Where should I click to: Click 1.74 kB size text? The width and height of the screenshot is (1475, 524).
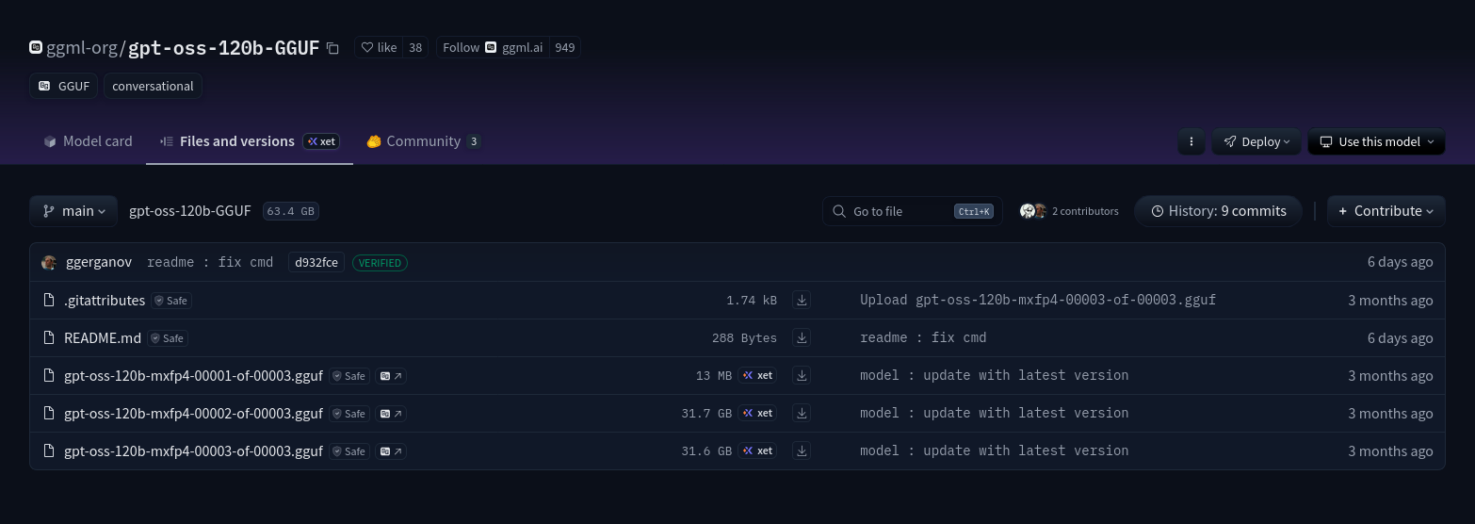(x=752, y=300)
